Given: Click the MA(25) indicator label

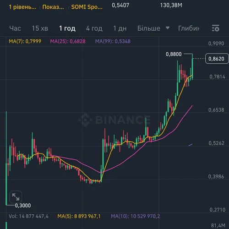Looking at the screenshot, I should pos(68,41).
